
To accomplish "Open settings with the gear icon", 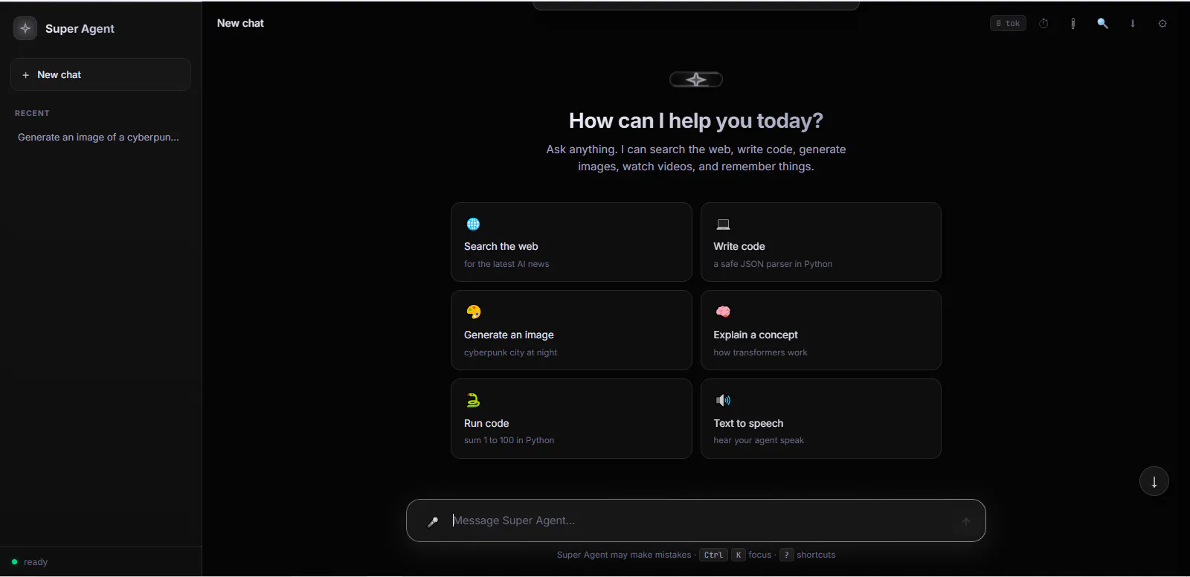I will [1162, 23].
